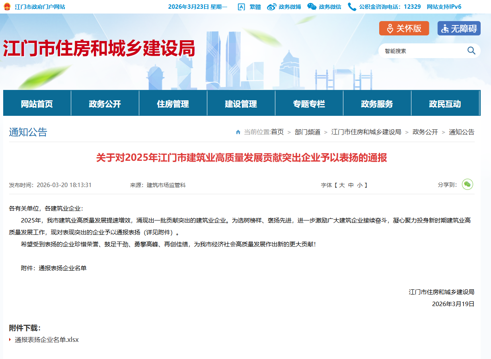491x359 pixels.
Task: Turn on 无障碍 accessibility mode
Action: (x=459, y=28)
